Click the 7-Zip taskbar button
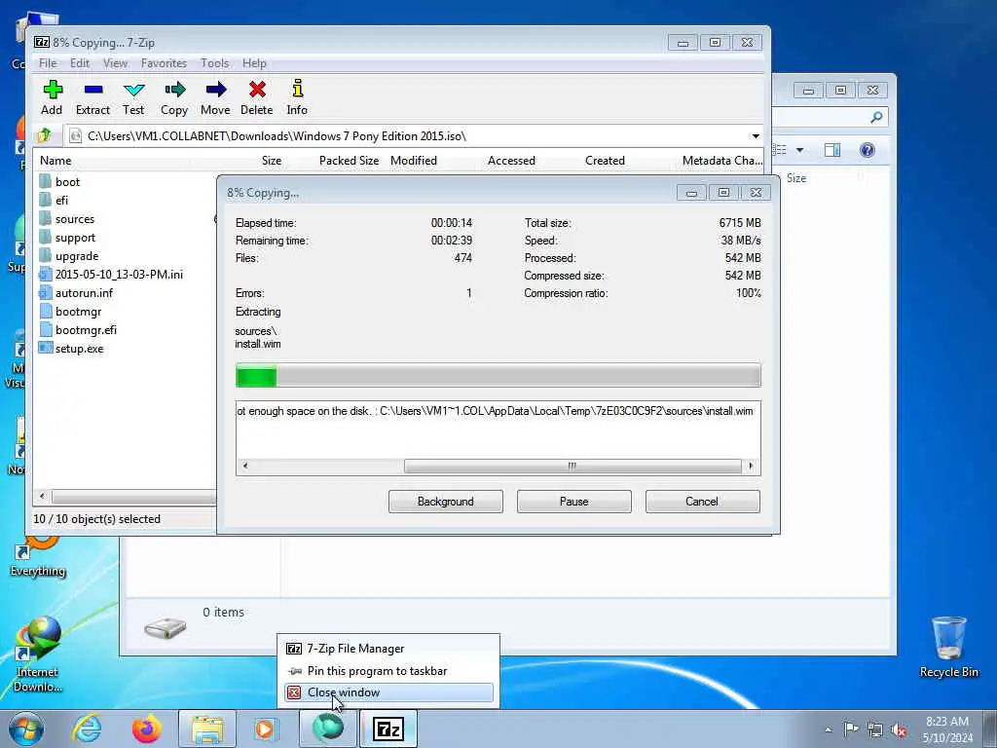 click(x=388, y=729)
